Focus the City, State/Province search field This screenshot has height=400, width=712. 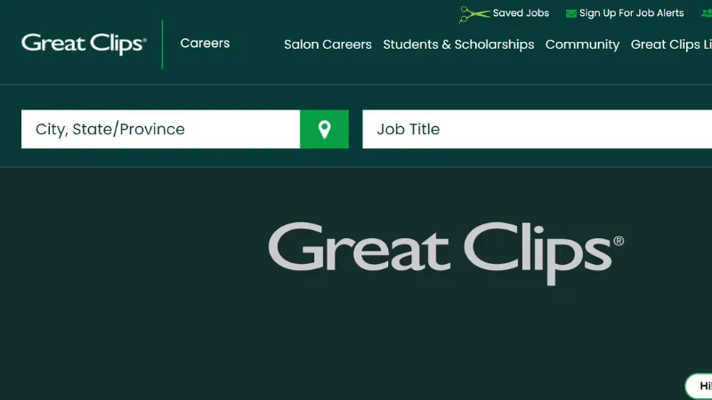coord(160,129)
